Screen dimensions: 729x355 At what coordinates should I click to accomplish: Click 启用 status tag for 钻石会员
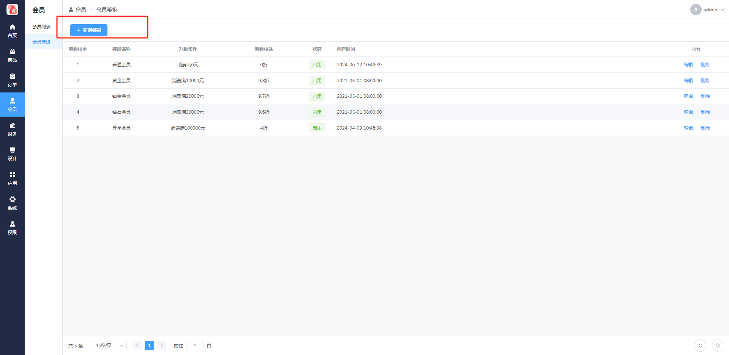317,112
